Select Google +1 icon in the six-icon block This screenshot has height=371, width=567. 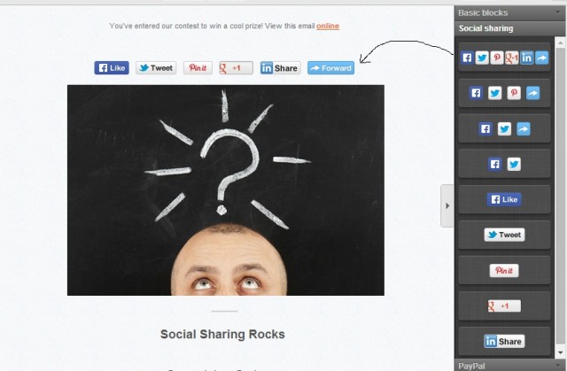(512, 58)
